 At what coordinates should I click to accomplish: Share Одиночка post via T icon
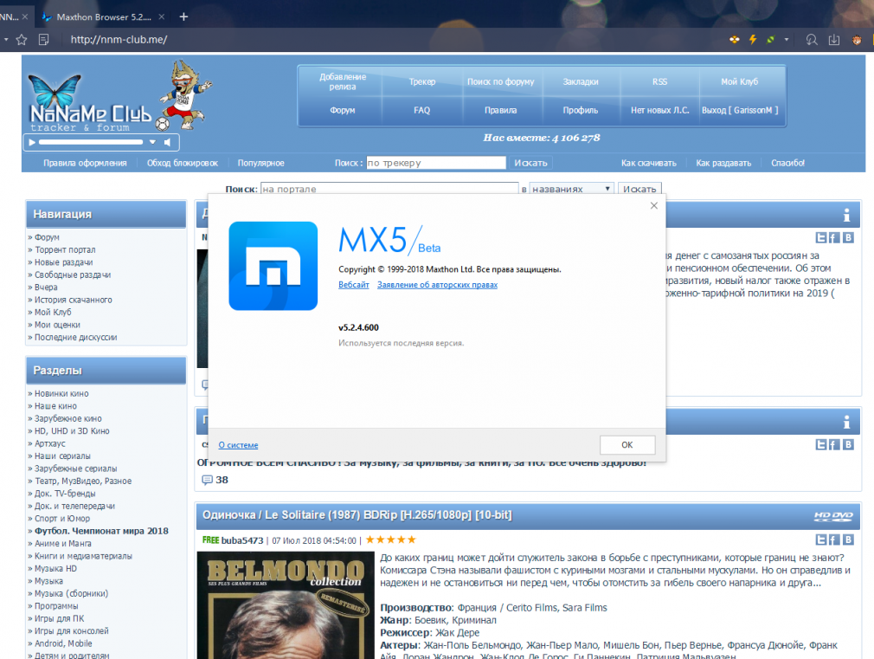[x=821, y=539]
